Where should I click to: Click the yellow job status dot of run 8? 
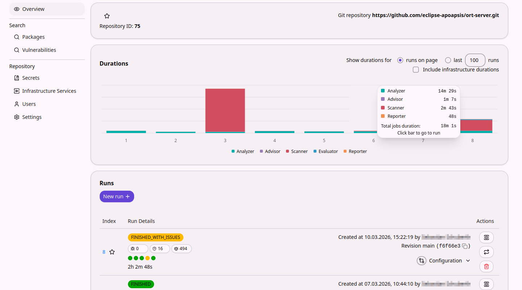148,258
